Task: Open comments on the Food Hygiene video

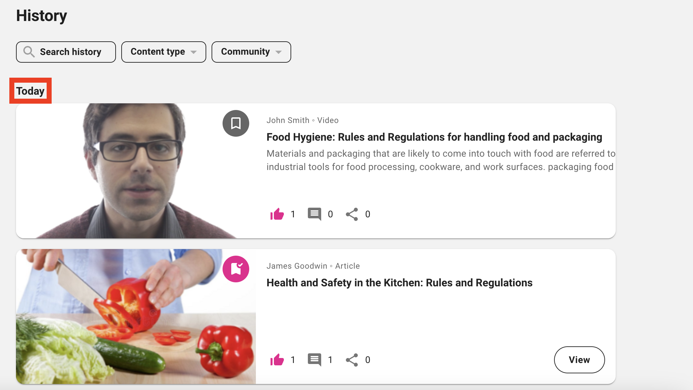Action: (314, 214)
